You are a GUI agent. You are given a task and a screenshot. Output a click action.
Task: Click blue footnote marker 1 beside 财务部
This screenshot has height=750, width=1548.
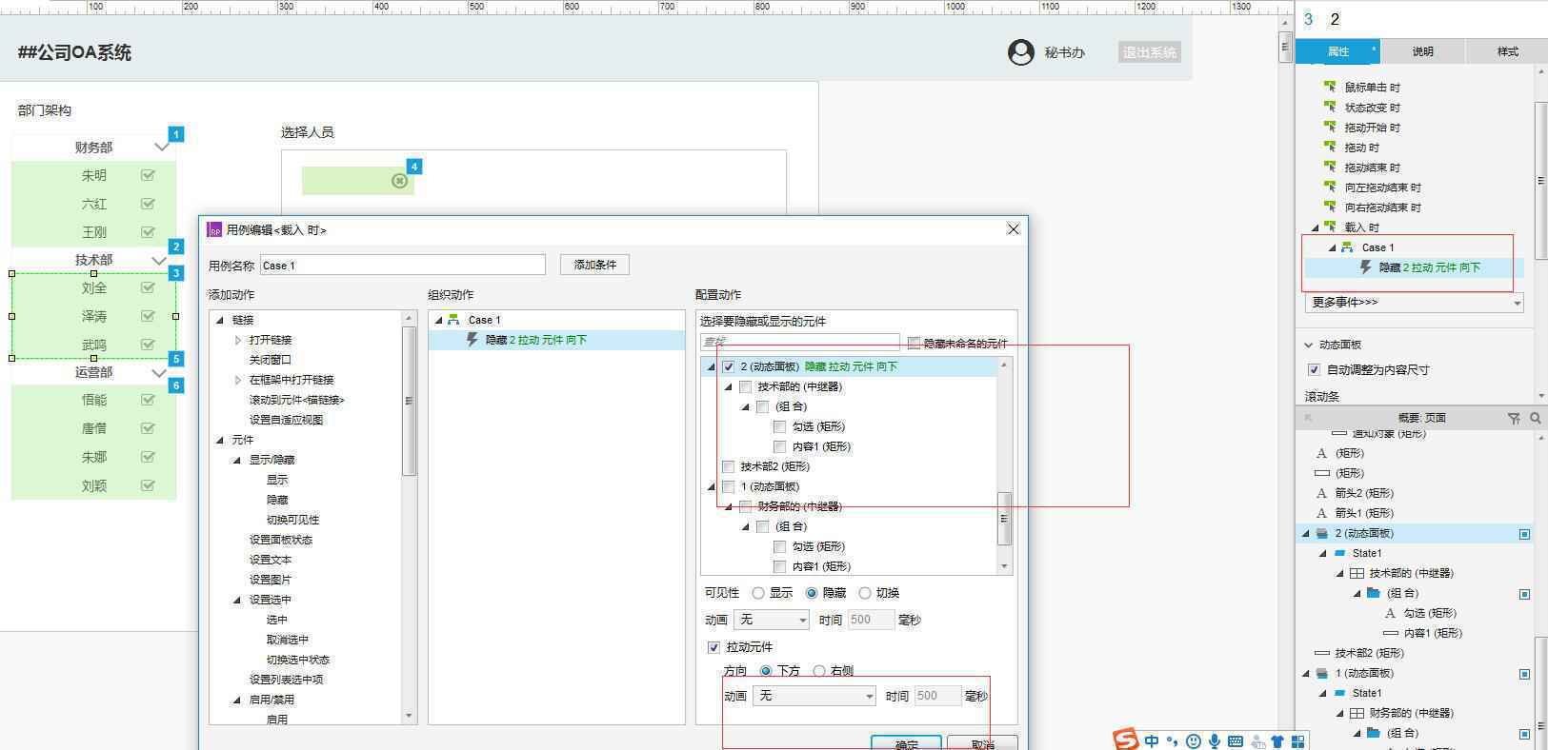click(175, 134)
